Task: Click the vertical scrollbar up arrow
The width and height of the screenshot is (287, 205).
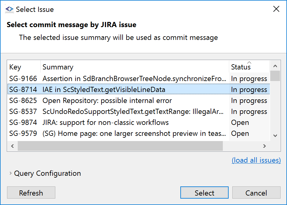Action: (x=275, y=66)
